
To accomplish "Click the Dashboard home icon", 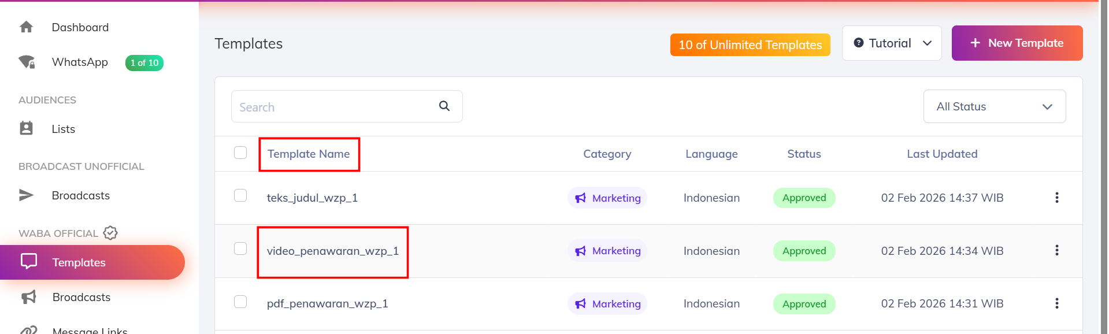I will tap(26, 27).
